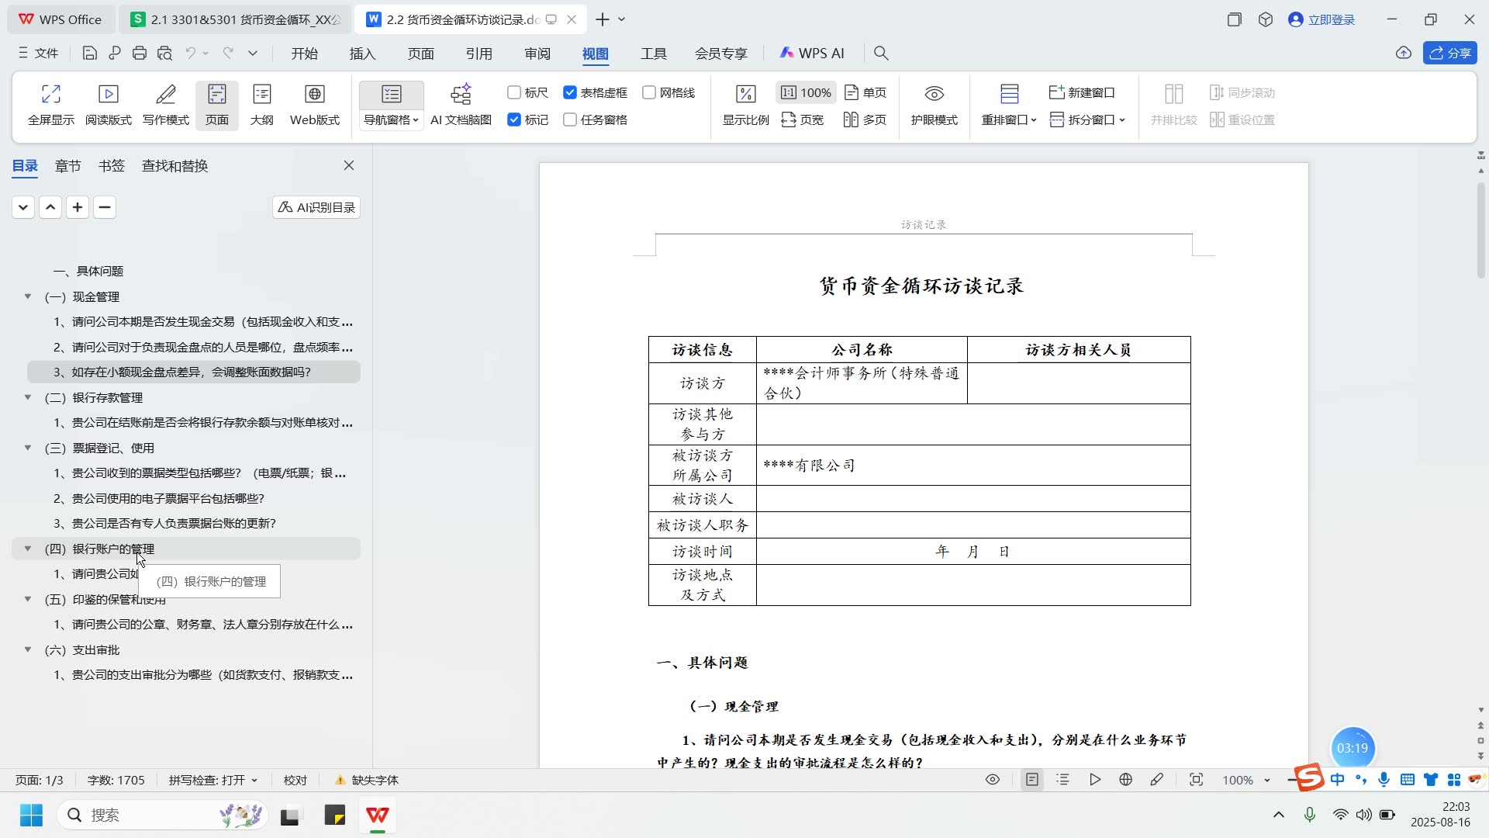Click the print icon in quick toolbar
1489x838 pixels.
pyautogui.click(x=140, y=54)
